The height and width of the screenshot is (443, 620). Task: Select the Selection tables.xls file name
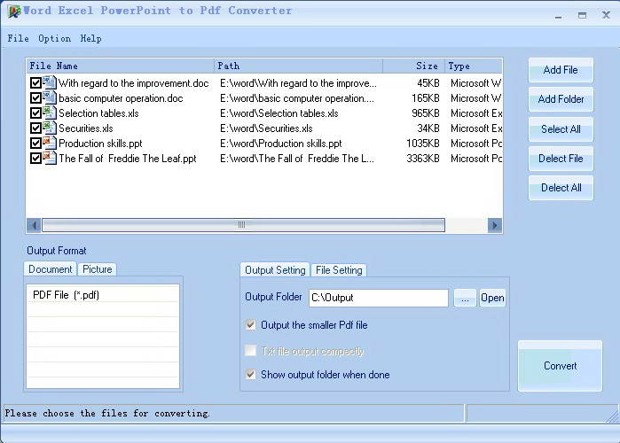[98, 113]
